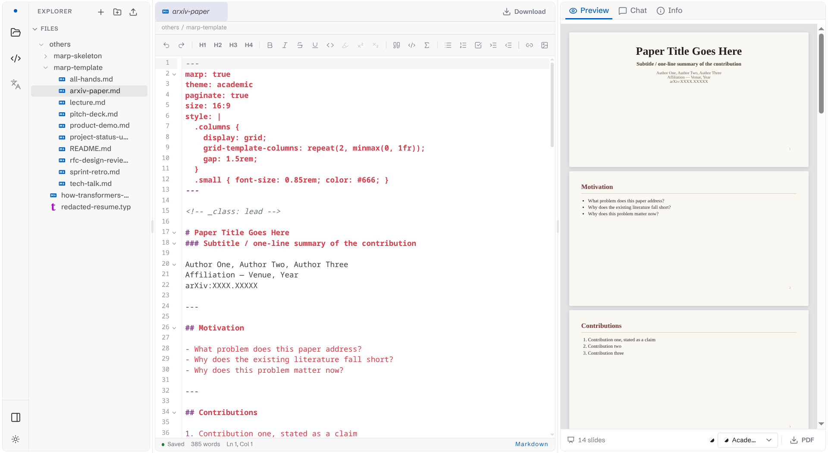Collapse the others folder
Viewport: 828px width, 453px height.
tap(41, 44)
